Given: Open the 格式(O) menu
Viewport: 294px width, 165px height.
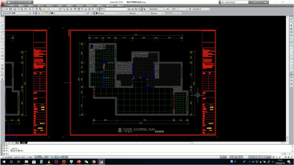Looking at the screenshot, I should coord(50,6).
